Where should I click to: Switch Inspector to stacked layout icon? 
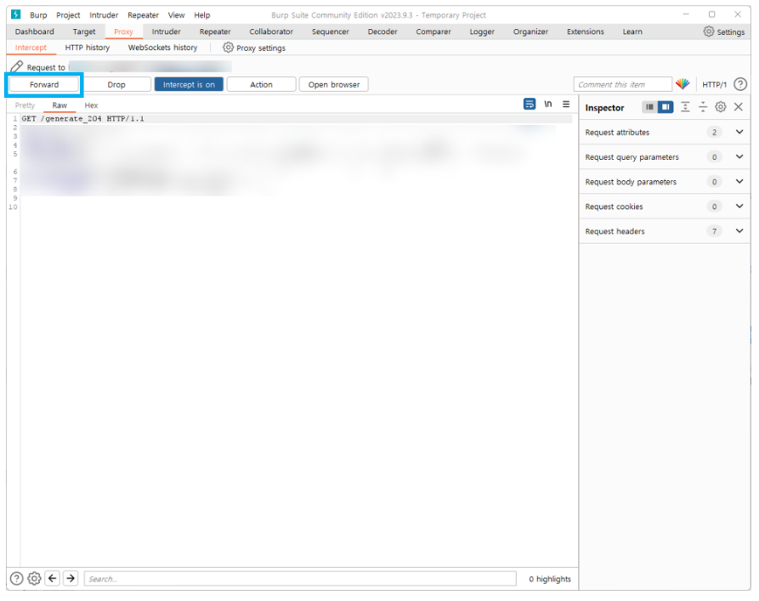(649, 107)
